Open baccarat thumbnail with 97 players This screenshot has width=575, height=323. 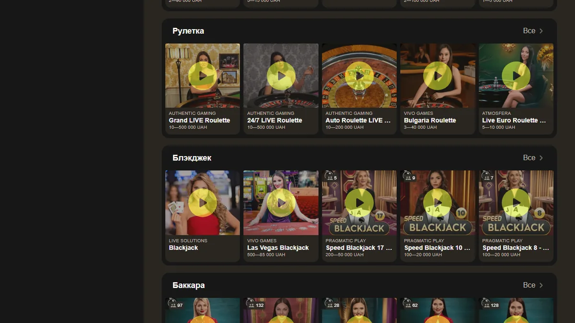(x=203, y=311)
